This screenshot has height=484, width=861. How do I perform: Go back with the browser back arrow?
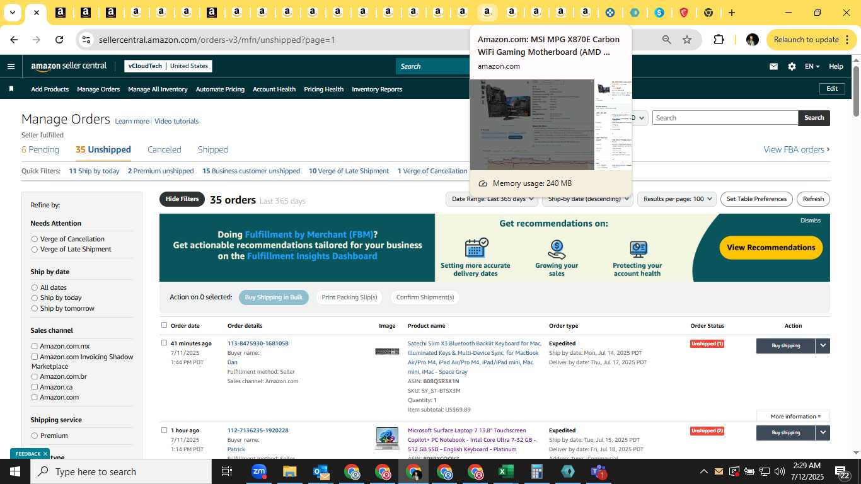[x=14, y=40]
